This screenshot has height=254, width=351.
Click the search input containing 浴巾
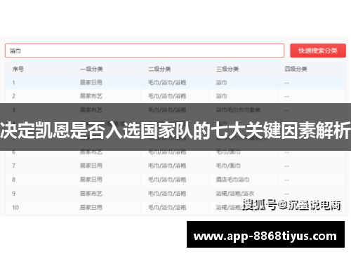coord(145,51)
